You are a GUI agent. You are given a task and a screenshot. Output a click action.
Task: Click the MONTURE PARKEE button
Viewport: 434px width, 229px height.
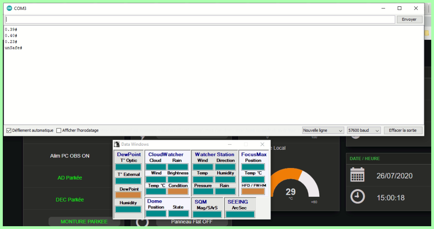pos(84,221)
